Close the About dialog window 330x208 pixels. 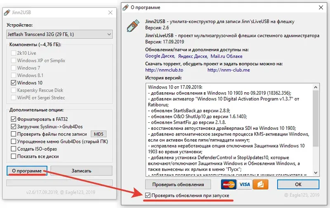[321, 7]
